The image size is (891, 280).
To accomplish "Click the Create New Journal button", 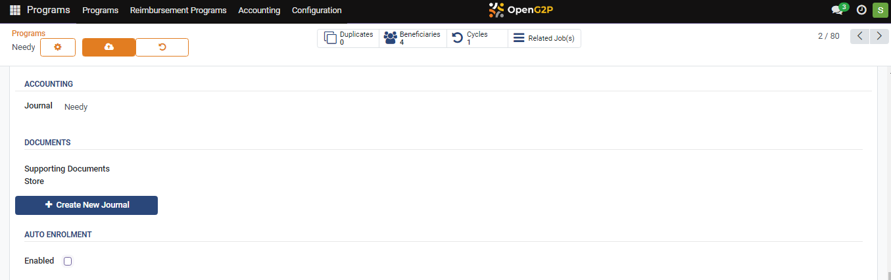I will (86, 205).
